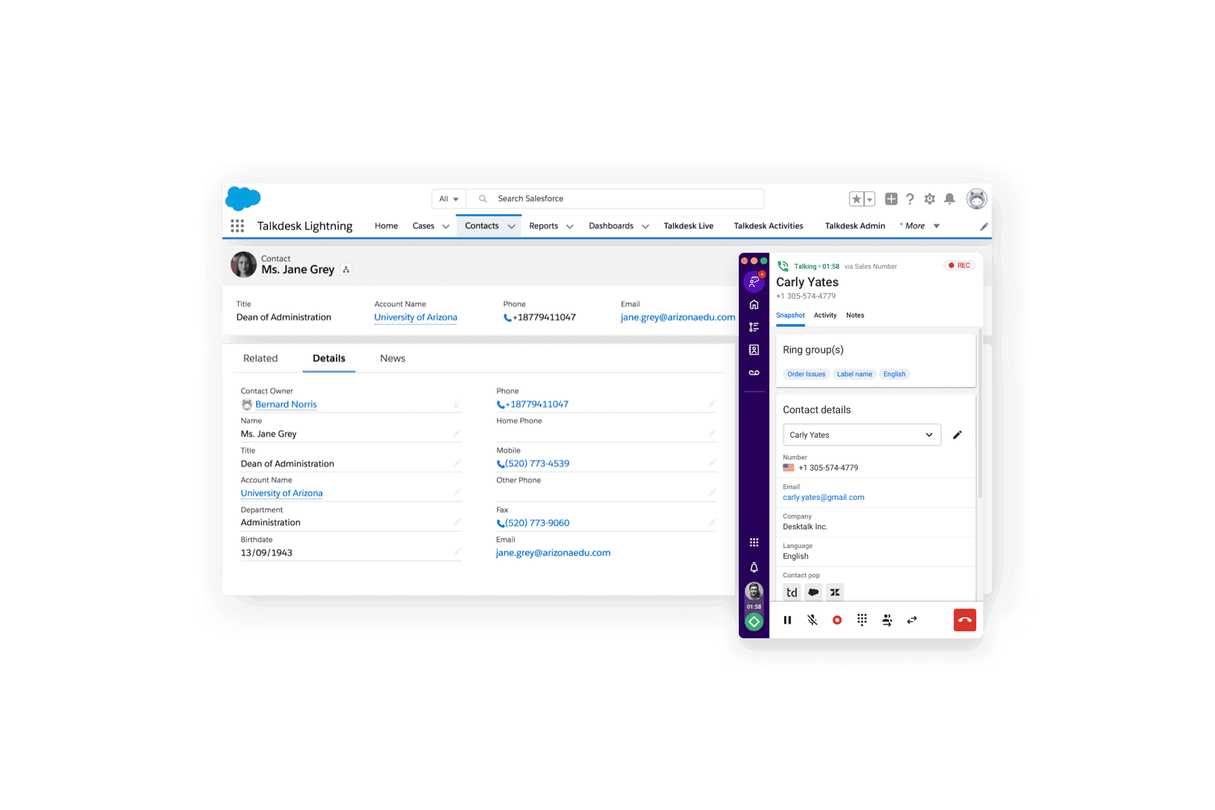Open Salesforce notifications bell

tap(950, 199)
